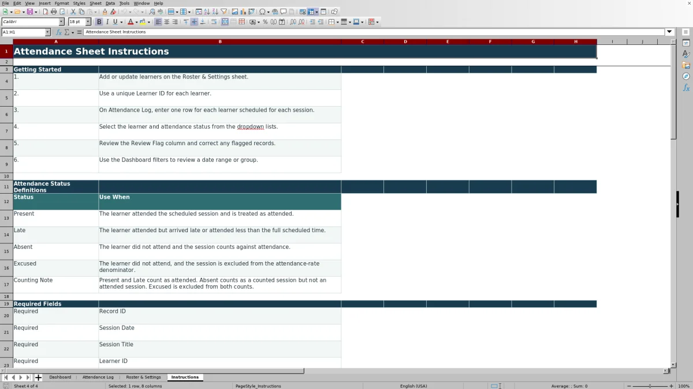Toggle Underline formatting
The height and width of the screenshot is (389, 693).
pos(115,22)
